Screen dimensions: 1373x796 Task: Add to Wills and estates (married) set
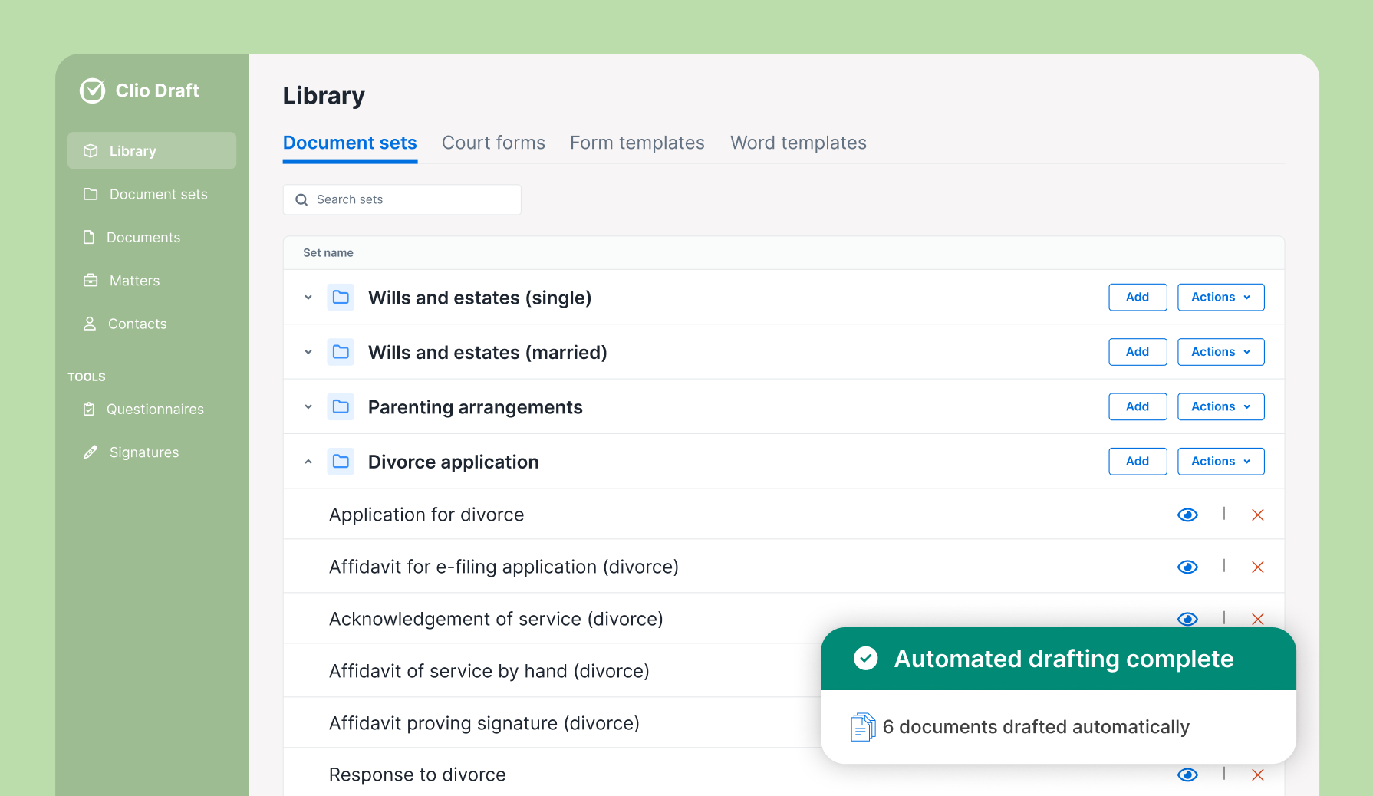tap(1138, 352)
